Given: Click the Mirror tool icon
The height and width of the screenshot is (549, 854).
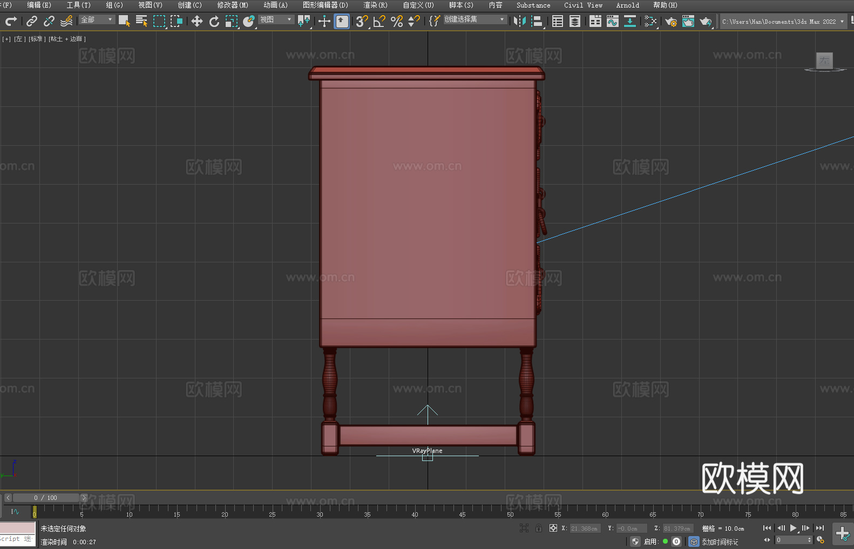Looking at the screenshot, I should click(520, 21).
